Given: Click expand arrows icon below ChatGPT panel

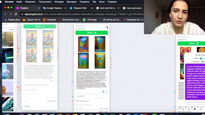Looking at the screenshot, I should click(201, 109).
